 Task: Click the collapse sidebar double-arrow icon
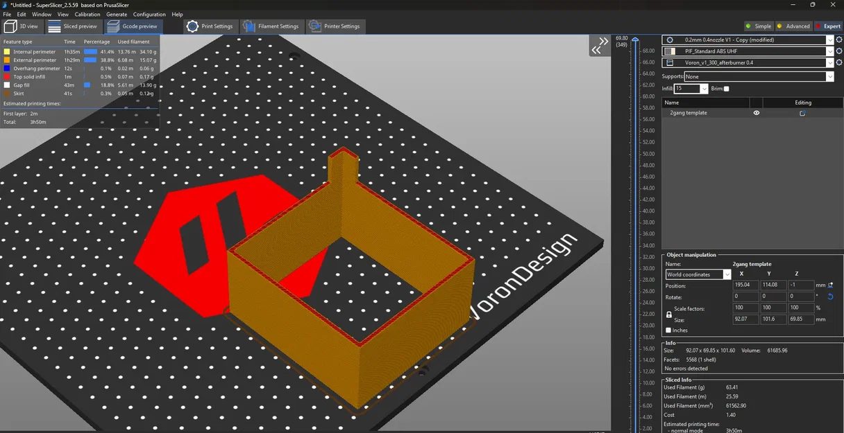pos(599,45)
